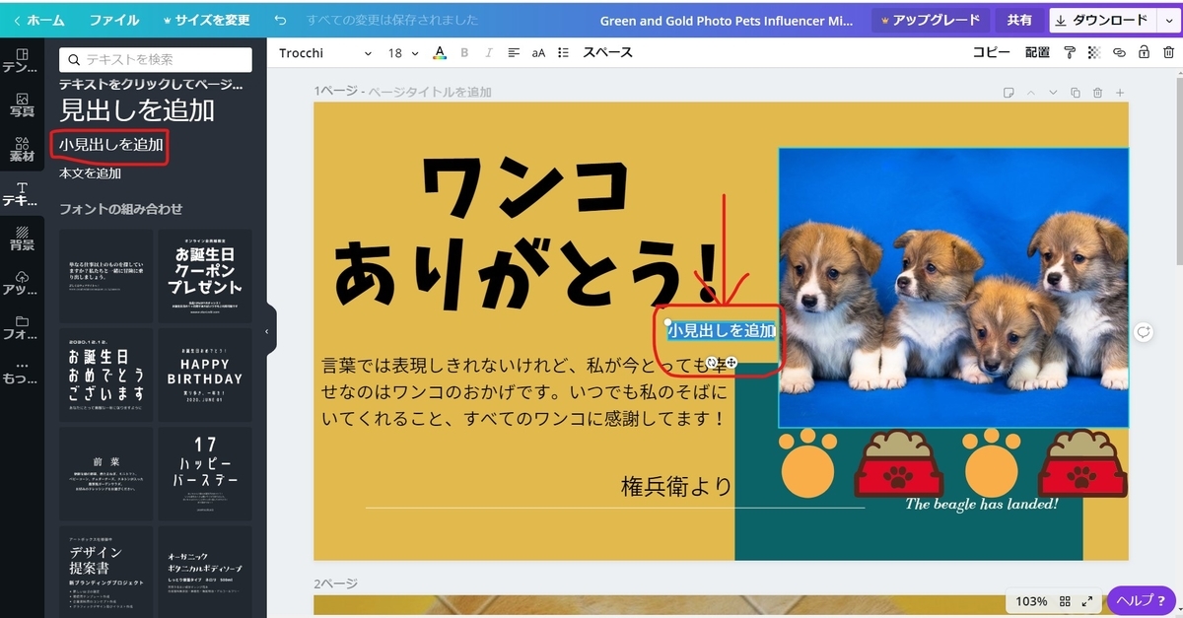The image size is (1183, 618).
Task: Click the 共有 (Share) button
Action: tap(1019, 19)
